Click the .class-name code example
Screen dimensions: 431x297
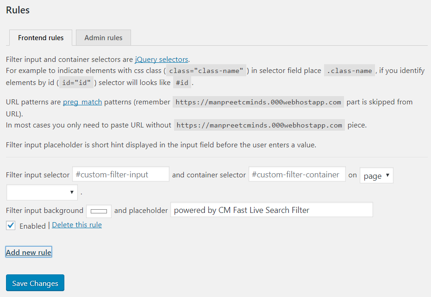349,71
